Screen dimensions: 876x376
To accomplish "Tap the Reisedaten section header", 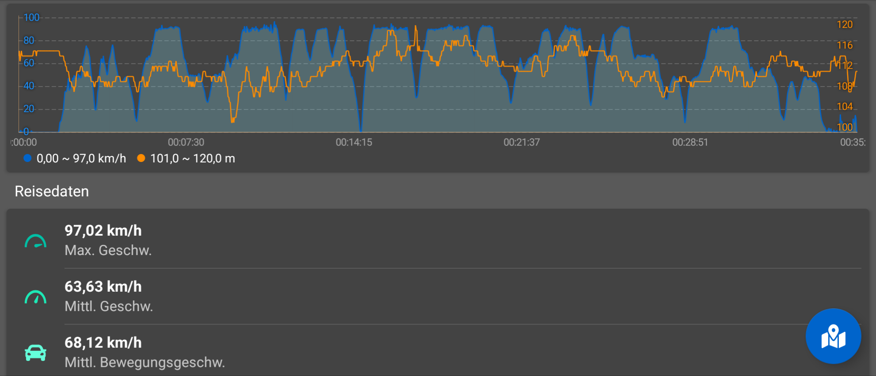I will click(52, 192).
